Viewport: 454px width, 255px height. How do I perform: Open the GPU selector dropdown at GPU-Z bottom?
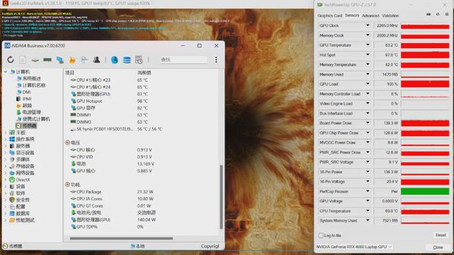pyautogui.click(x=354, y=247)
